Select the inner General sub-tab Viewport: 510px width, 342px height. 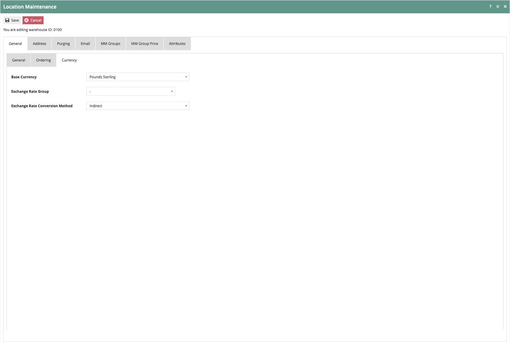pos(19,60)
